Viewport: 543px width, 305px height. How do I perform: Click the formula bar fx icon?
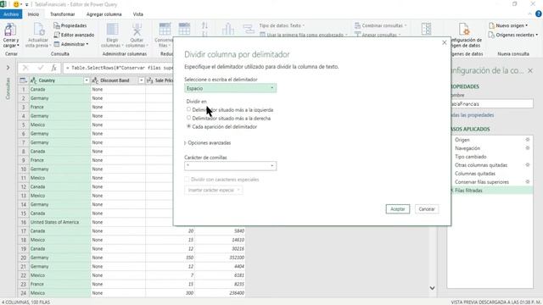[53, 68]
